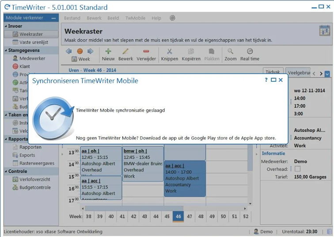
Task: Click the next week arrow icon
Action: click(x=91, y=51)
